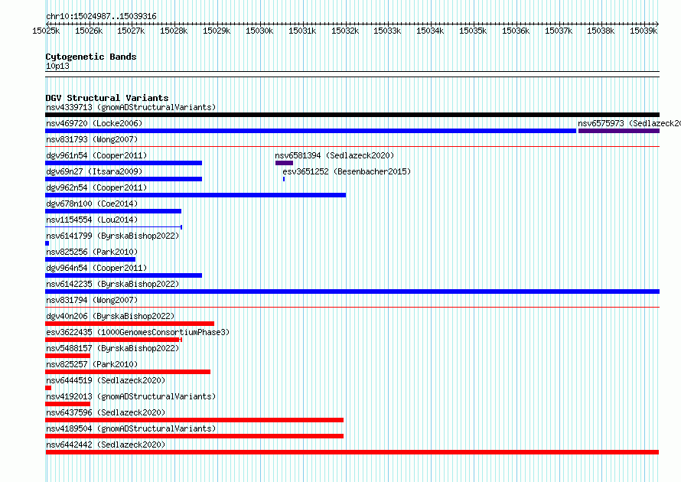681x482 pixels.
Task: Open the dgv69n27 (Itsara2009) label
Action: click(x=94, y=171)
